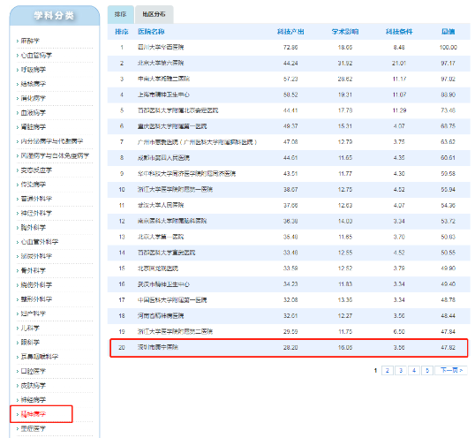Click the 学术影响 column header

coord(345,32)
